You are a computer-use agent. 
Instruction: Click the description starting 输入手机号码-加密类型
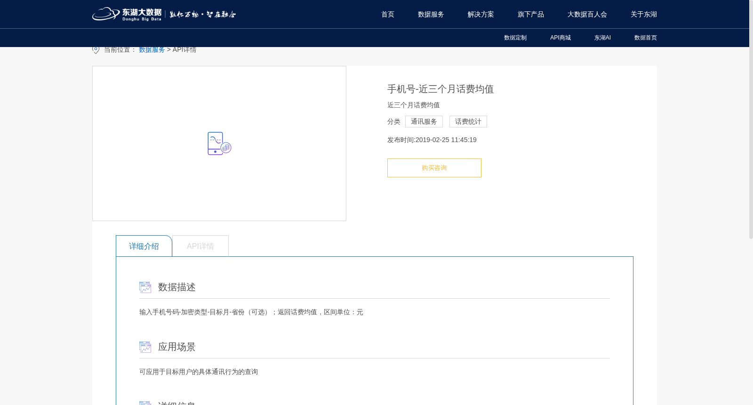251,312
